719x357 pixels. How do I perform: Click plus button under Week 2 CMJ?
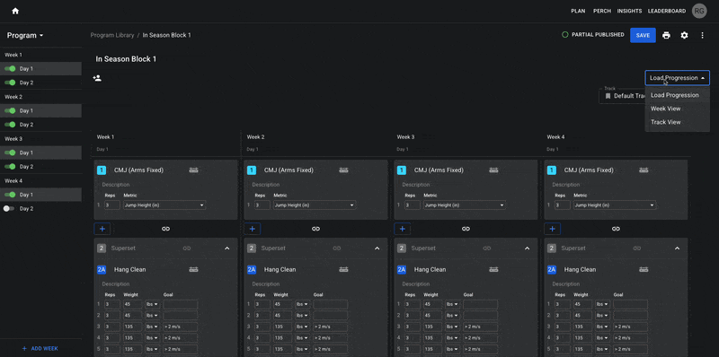tap(253, 229)
